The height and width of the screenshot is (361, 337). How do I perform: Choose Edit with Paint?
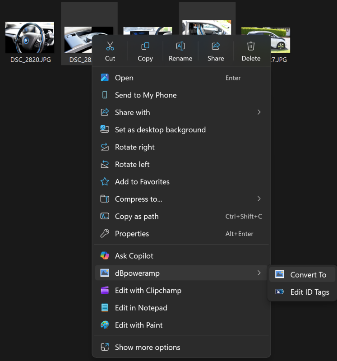(x=138, y=325)
